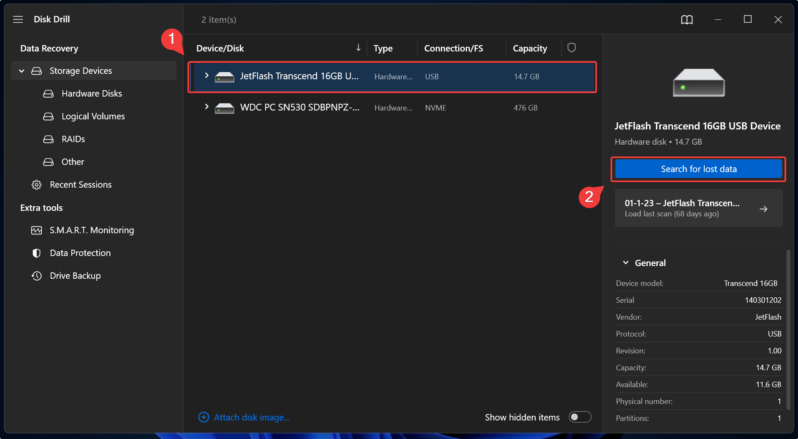
Task: Sort by Device/Disk column header
Action: (220, 48)
